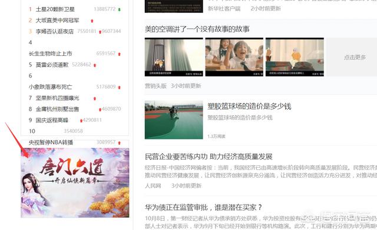Open article 华为债正在监管审批，谁是潜在买家？
The height and width of the screenshot is (230, 377).
pyautogui.click(x=203, y=207)
